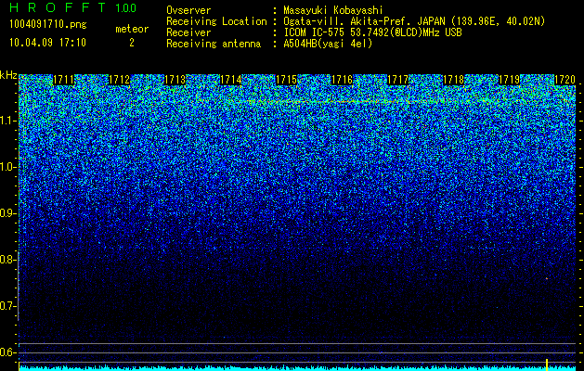Click the 0.9 frequency axis label
This screenshot has width=584, height=371.
(8, 213)
